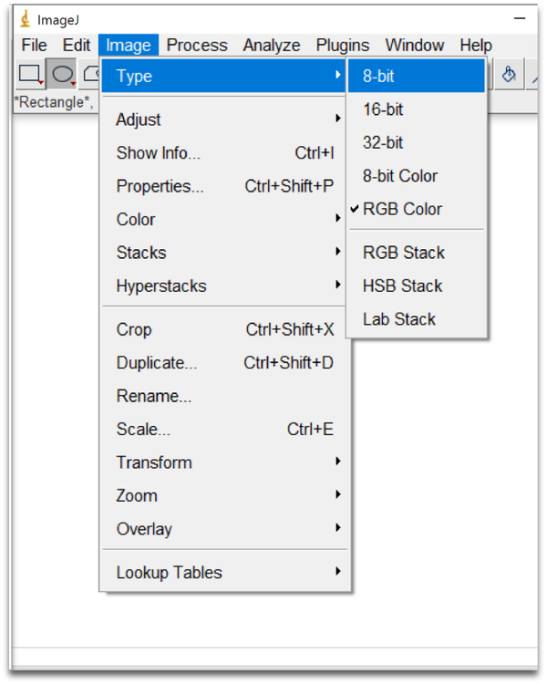Click the Crop menu entry
This screenshot has width=547, height=685.
tap(134, 329)
